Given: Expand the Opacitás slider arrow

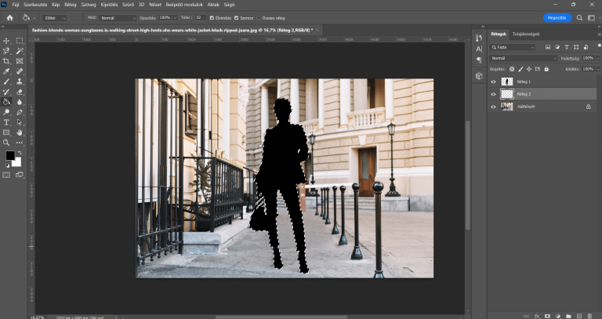Looking at the screenshot, I should pos(175,18).
